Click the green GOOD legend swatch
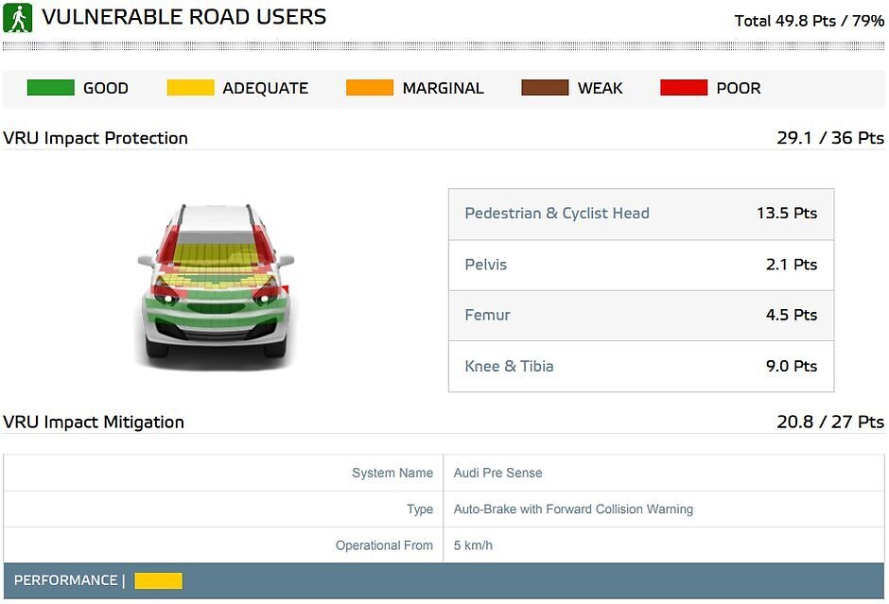The width and height of the screenshot is (889, 604). pyautogui.click(x=50, y=88)
